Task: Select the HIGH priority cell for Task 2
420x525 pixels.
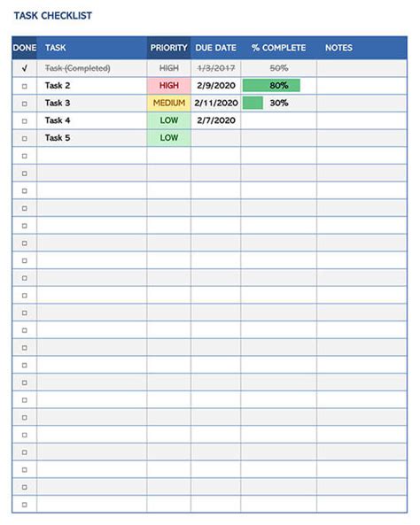Action: point(169,86)
